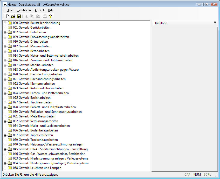This screenshot has height=179, width=220.
Task: Expand the 001 Gerüstarbeiten node
Action: click(x=5, y=28)
